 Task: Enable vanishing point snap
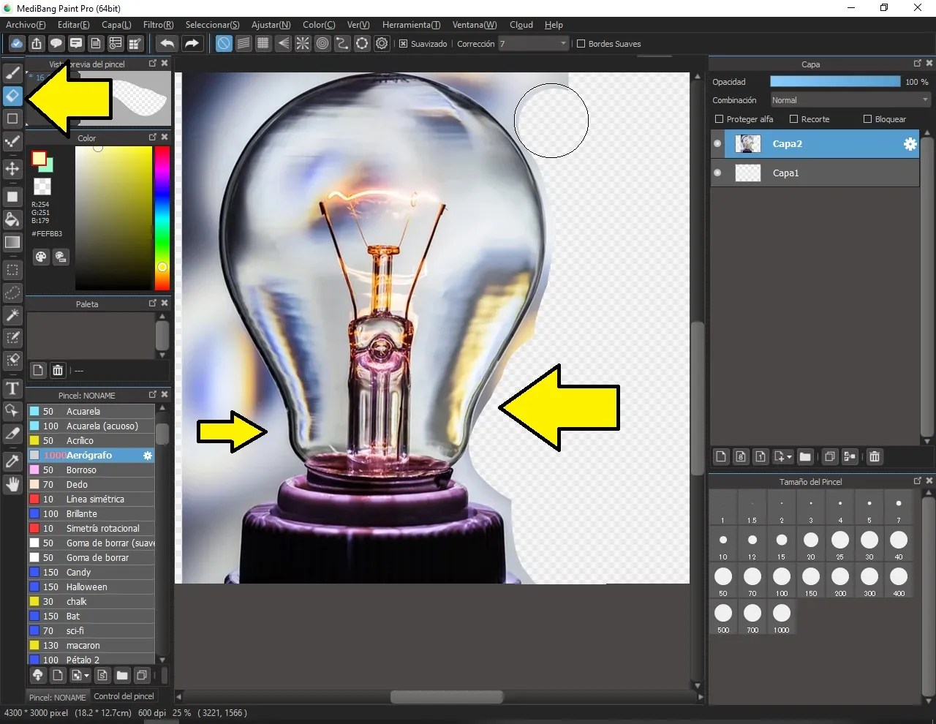tap(283, 43)
